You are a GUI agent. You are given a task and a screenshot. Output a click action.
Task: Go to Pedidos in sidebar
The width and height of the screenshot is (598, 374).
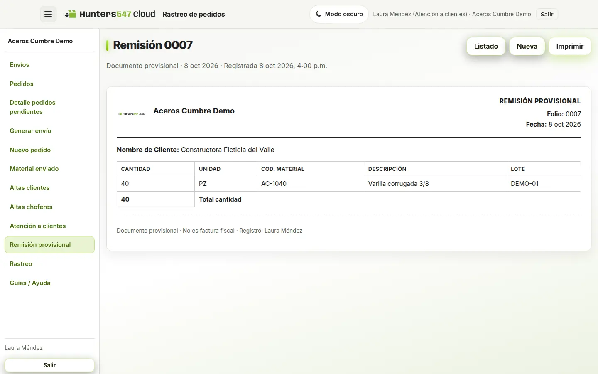(49, 84)
